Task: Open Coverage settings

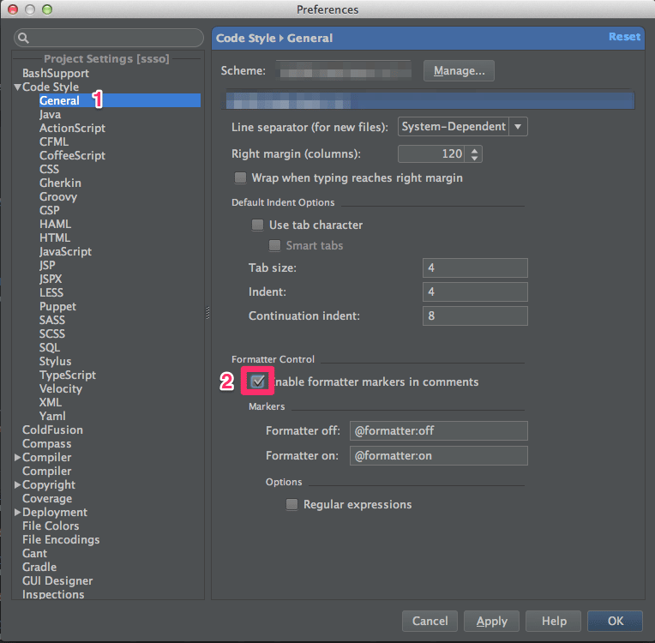Action: [x=47, y=498]
